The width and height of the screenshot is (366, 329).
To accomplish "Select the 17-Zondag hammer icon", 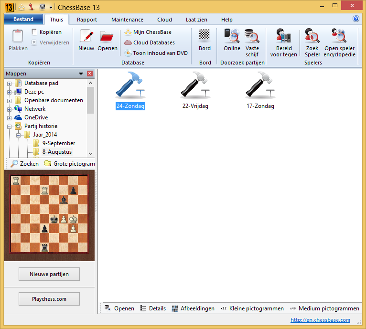I will click(260, 85).
